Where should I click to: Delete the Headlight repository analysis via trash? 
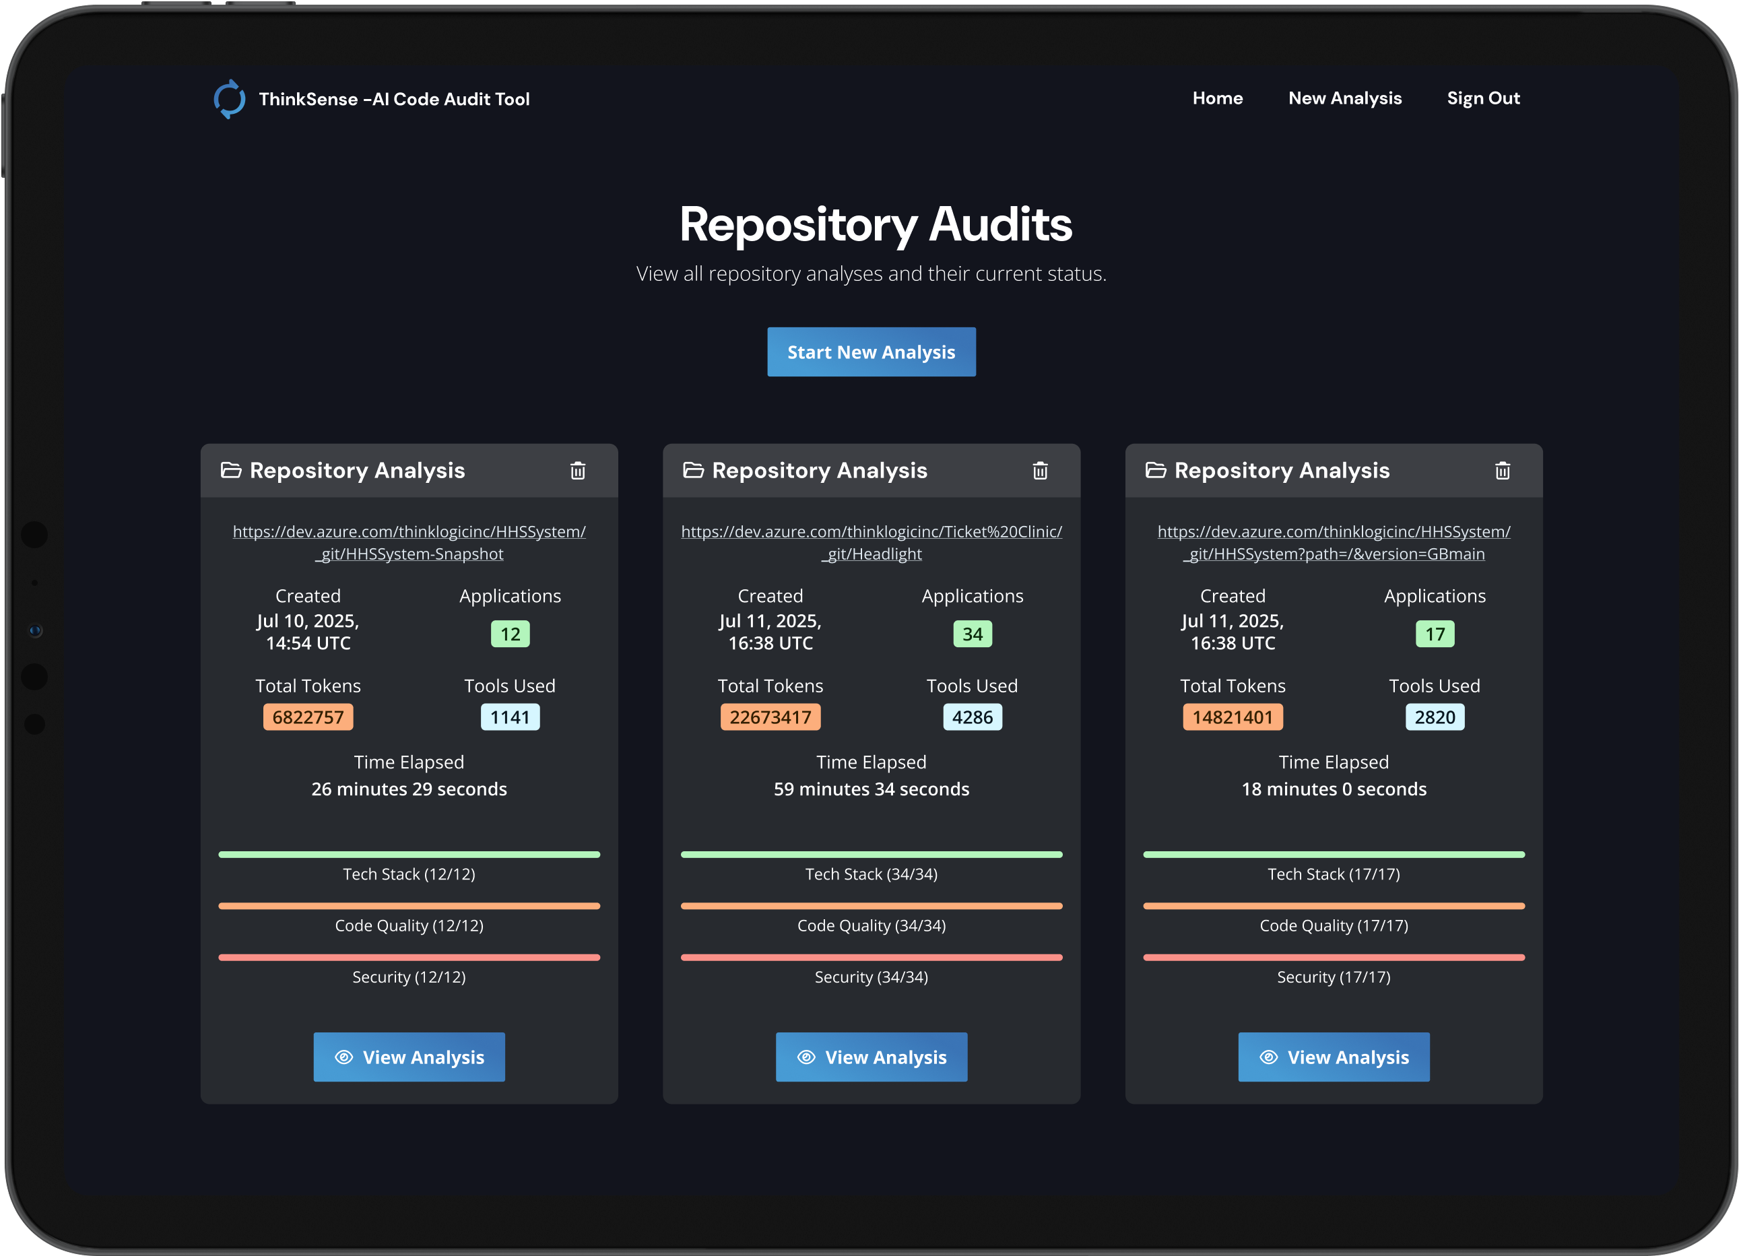[1040, 471]
